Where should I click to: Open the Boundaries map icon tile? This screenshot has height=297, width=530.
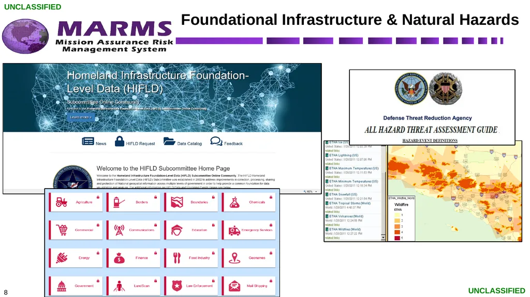[x=191, y=202]
